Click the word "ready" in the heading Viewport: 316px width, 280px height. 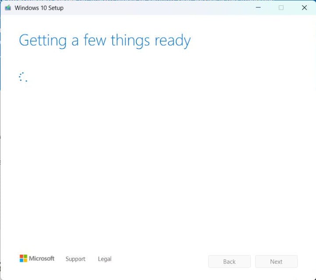coord(173,41)
